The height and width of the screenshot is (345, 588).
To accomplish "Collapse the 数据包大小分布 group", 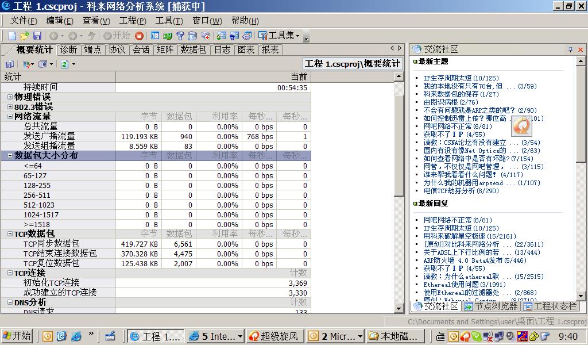I will [10, 156].
